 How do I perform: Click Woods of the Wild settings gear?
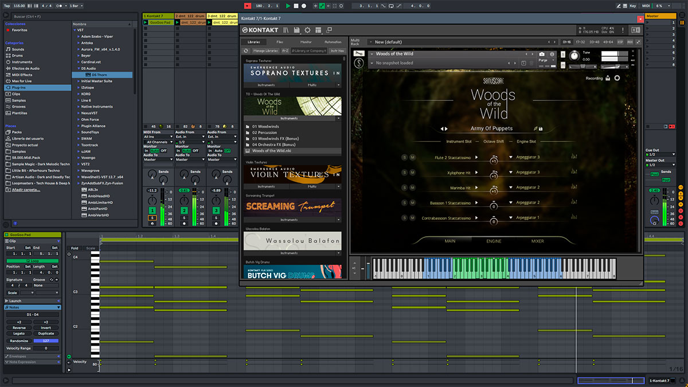click(617, 78)
